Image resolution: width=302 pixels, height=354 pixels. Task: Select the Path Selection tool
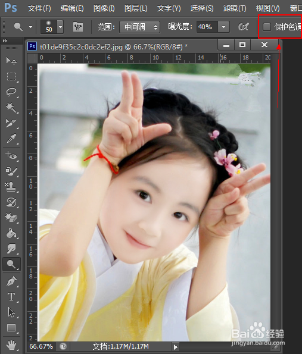(x=11, y=312)
